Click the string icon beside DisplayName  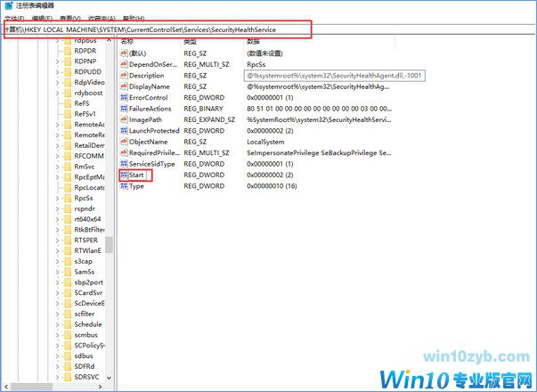click(124, 86)
